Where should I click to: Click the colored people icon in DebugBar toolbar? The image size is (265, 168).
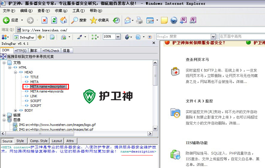4,37
